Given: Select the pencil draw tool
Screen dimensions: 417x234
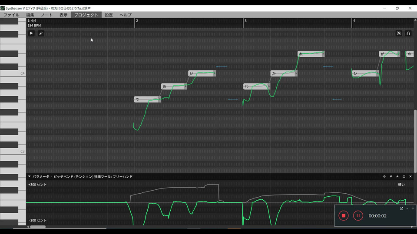Looking at the screenshot, I should pos(41,33).
